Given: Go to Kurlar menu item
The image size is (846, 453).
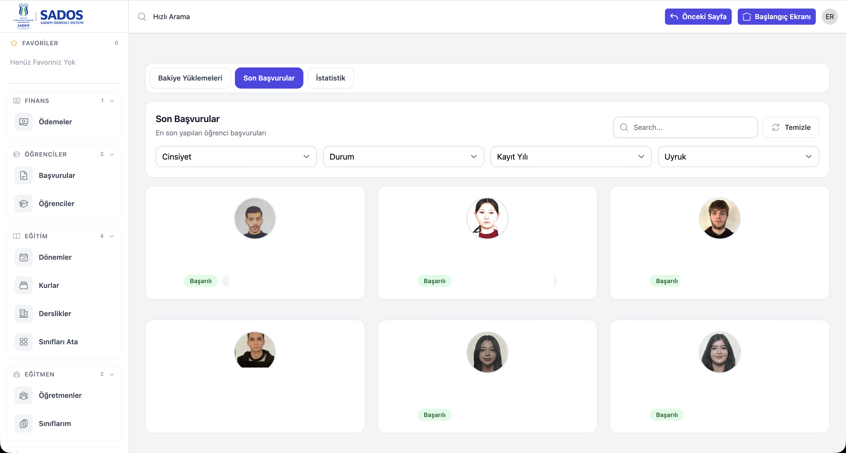Looking at the screenshot, I should coord(64,285).
